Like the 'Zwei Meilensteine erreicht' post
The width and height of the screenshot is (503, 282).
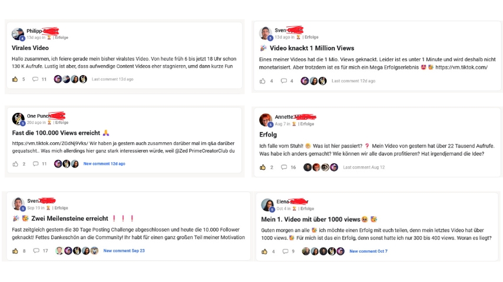15,251
